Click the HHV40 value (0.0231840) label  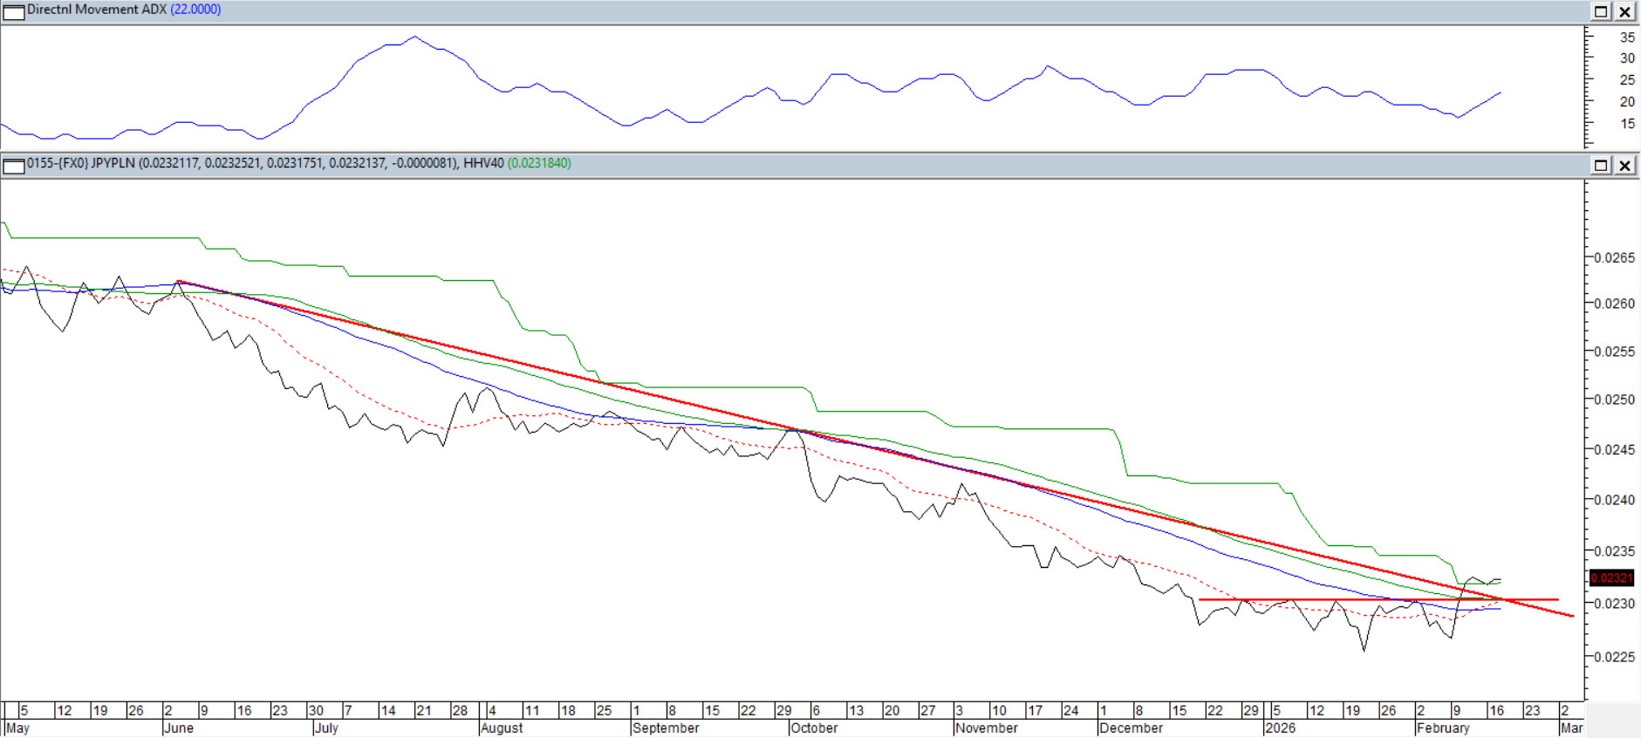coord(539,163)
